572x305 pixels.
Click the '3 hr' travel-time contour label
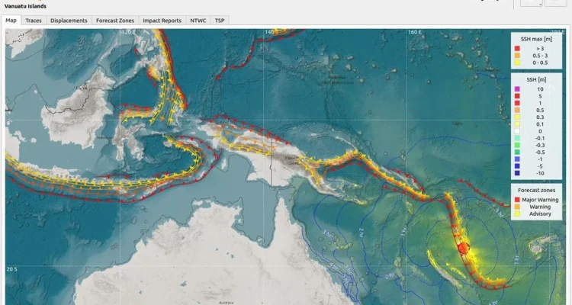pos(327,233)
